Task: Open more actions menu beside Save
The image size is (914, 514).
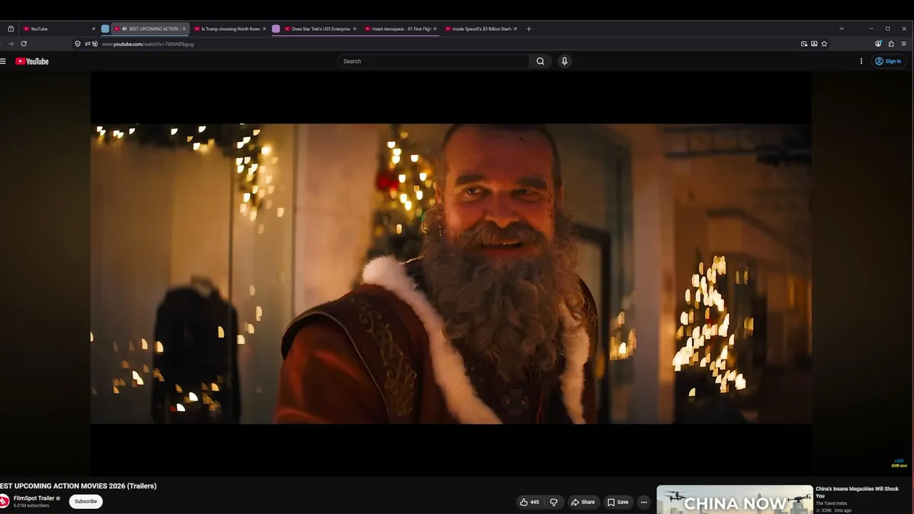Action: click(x=643, y=502)
